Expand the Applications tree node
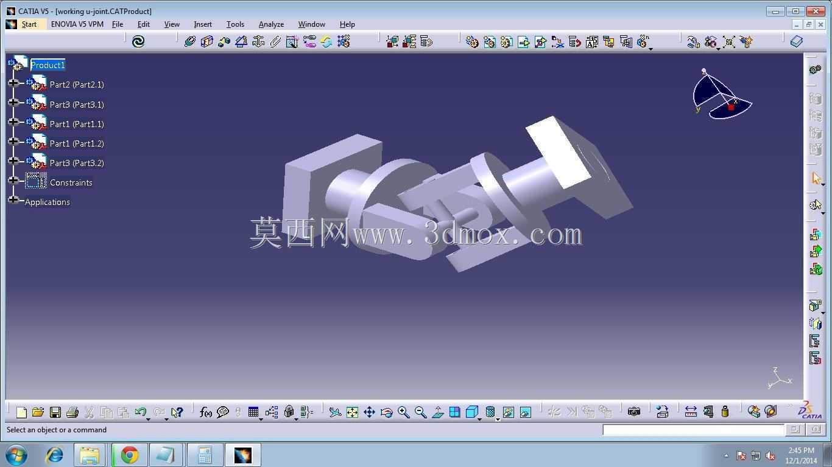The height and width of the screenshot is (467, 832). click(x=13, y=200)
